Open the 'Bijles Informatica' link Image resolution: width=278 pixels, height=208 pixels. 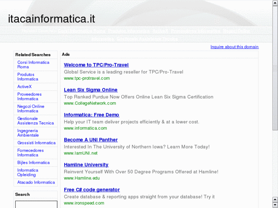(x=33, y=163)
